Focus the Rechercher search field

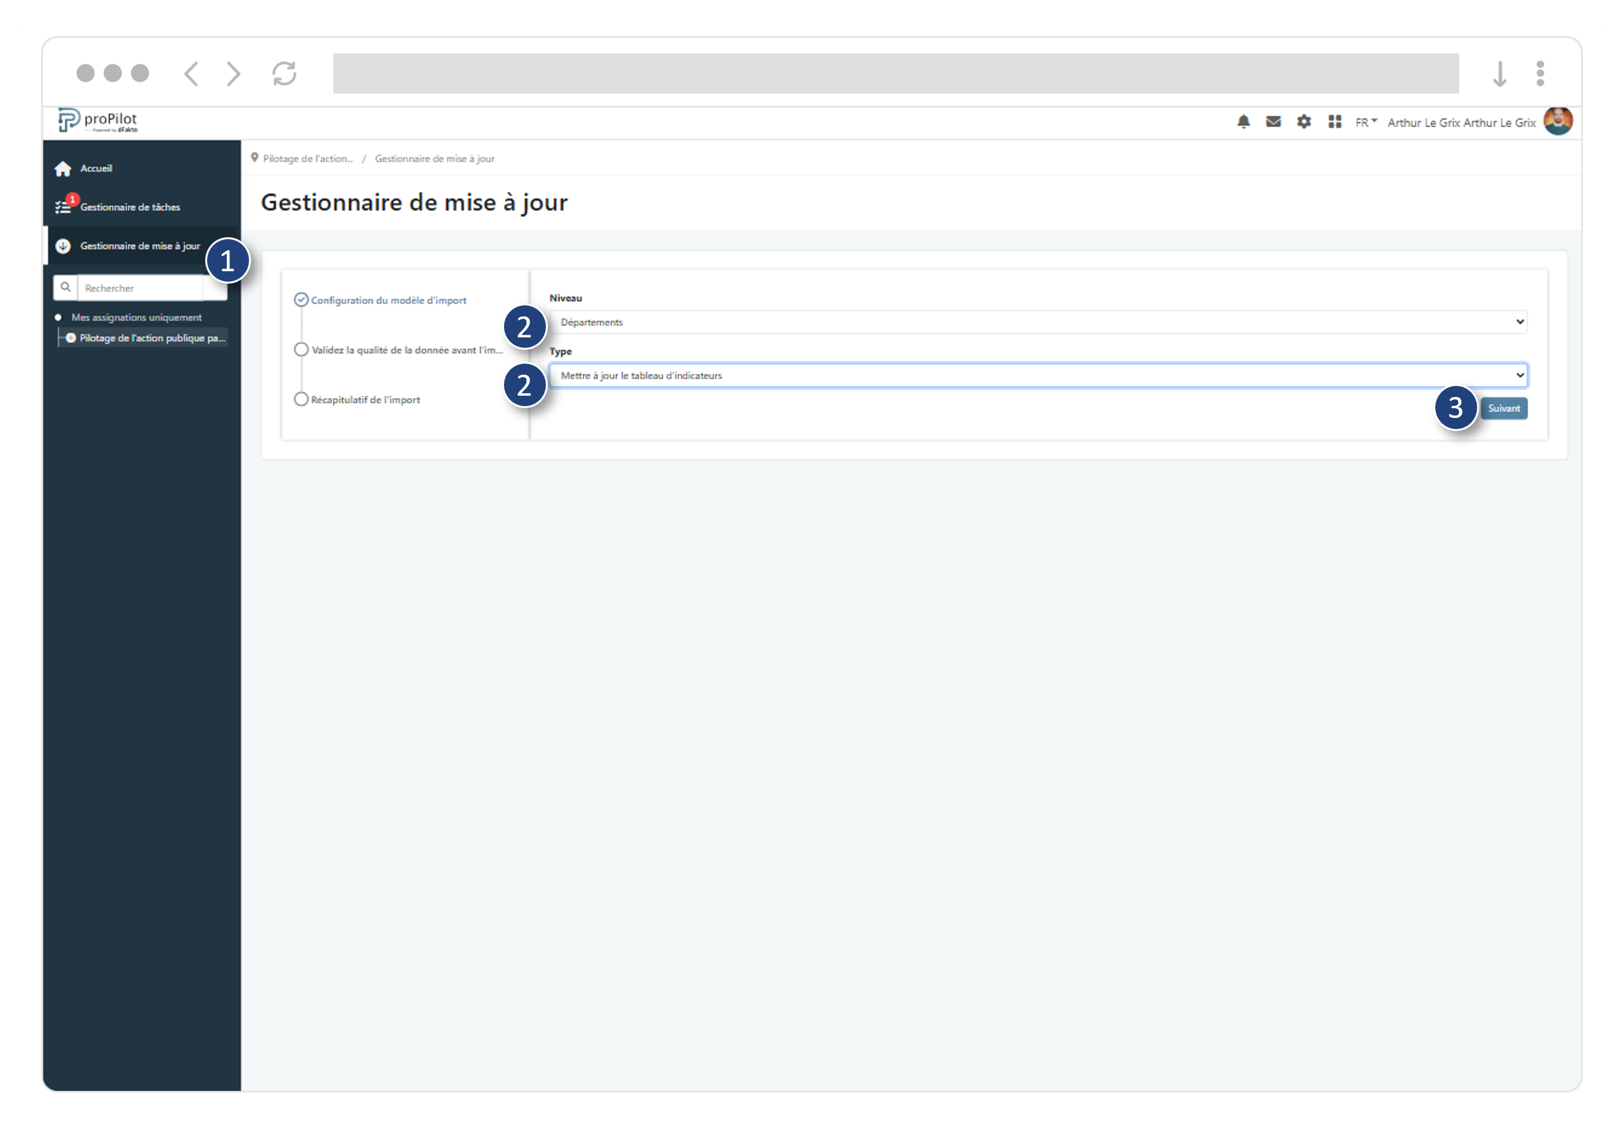(140, 288)
